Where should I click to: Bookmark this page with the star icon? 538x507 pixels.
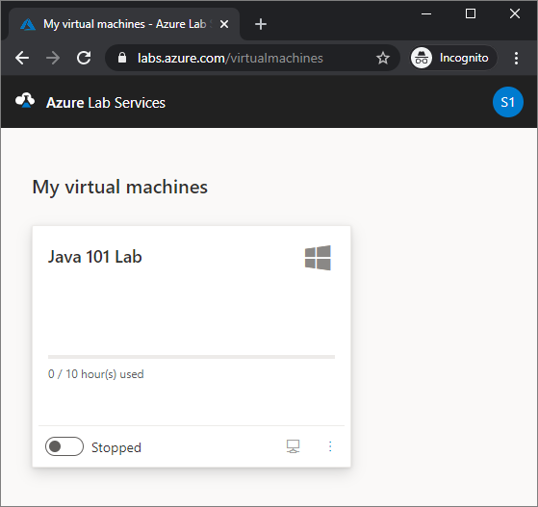point(383,58)
